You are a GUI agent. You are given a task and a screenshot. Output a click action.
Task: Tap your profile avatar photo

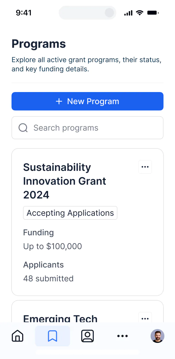pyautogui.click(x=157, y=336)
